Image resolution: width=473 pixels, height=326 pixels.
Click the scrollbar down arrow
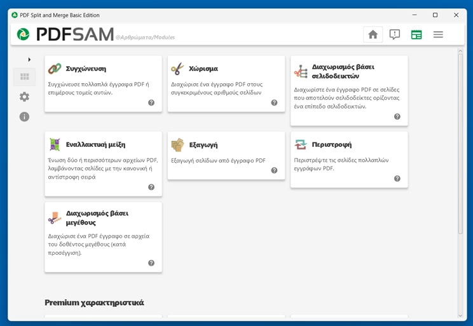pos(460,316)
